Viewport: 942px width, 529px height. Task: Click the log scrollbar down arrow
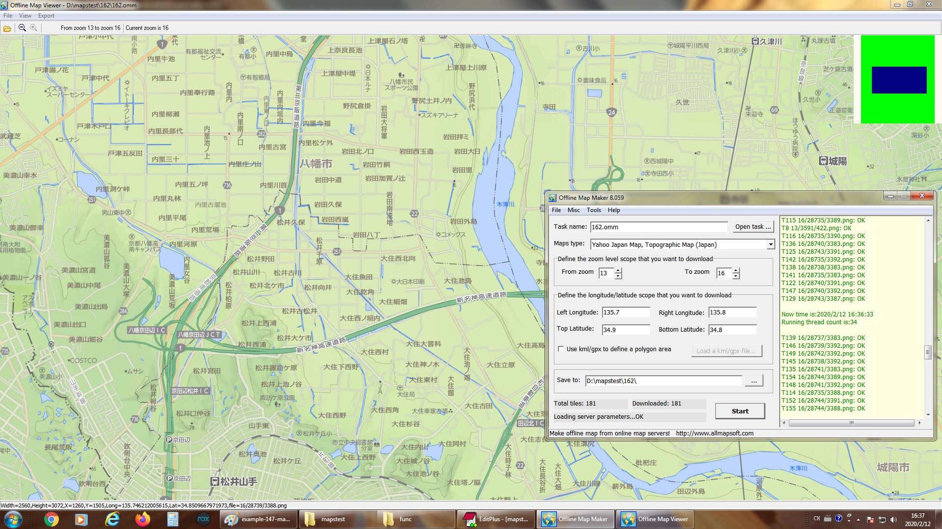coord(928,415)
